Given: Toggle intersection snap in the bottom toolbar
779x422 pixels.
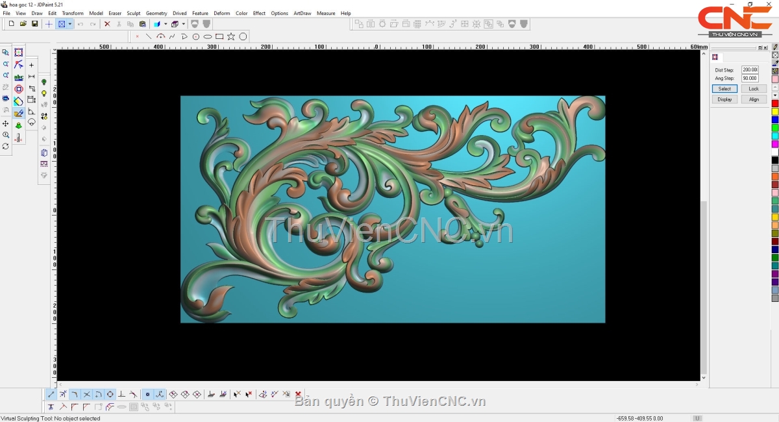Looking at the screenshot, I should click(x=86, y=394).
